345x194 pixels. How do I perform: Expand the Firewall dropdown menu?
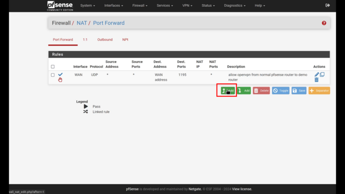(140, 6)
